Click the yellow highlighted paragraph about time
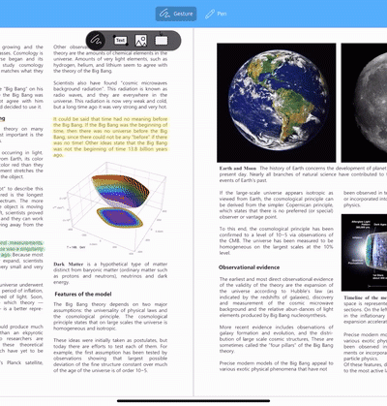Viewport: 387px width, 406px height. [x=110, y=137]
